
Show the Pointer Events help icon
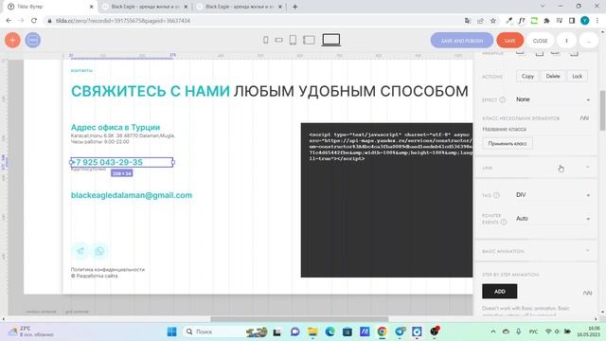tap(504, 222)
